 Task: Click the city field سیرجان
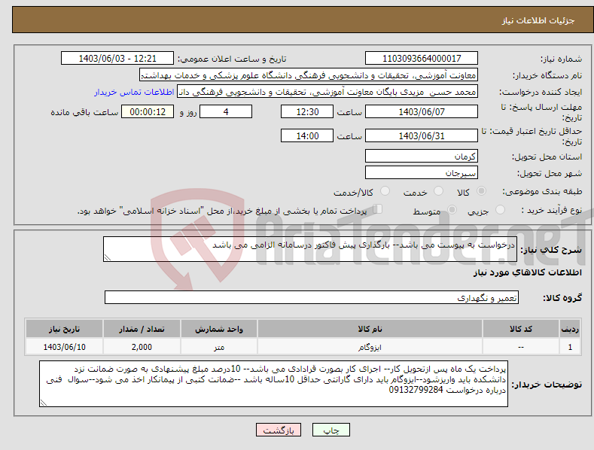422,173
